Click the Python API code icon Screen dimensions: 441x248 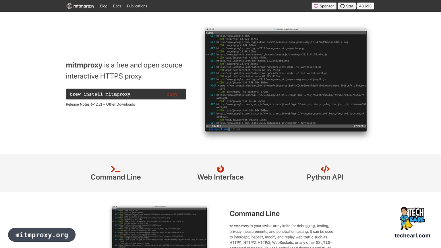[325, 169]
